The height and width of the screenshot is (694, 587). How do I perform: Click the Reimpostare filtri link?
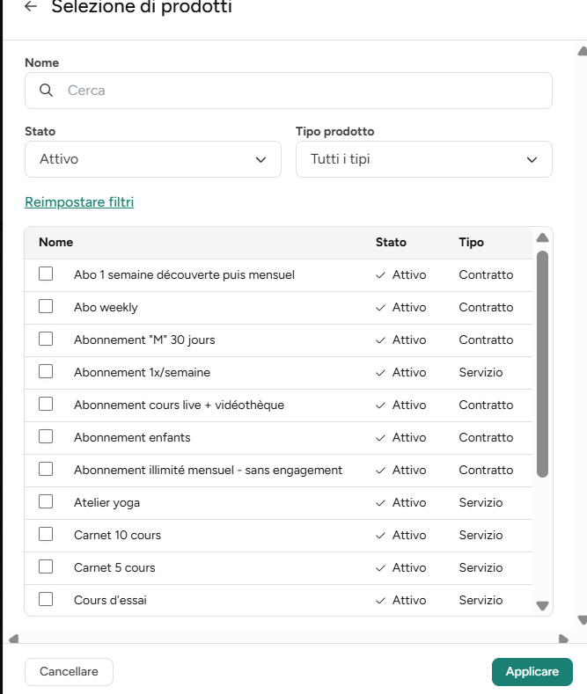(x=79, y=201)
